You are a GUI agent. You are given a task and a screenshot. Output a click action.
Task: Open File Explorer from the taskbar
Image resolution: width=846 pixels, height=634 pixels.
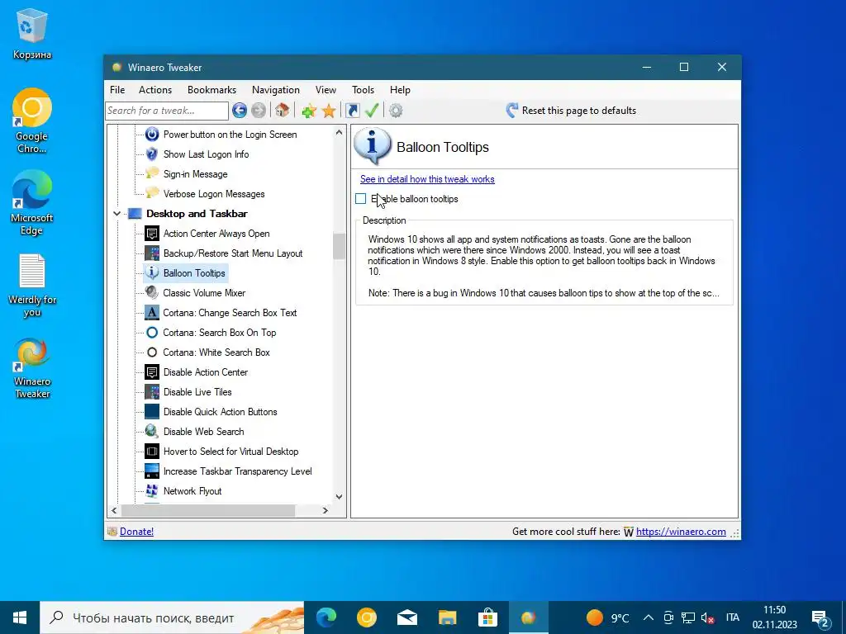coord(447,617)
